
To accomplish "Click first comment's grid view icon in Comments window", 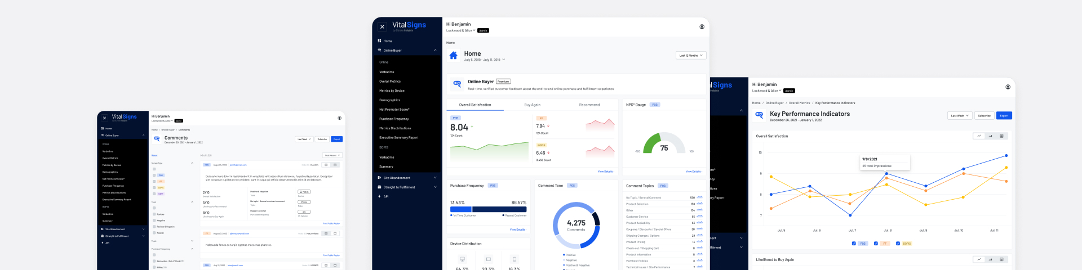I will [x=326, y=165].
